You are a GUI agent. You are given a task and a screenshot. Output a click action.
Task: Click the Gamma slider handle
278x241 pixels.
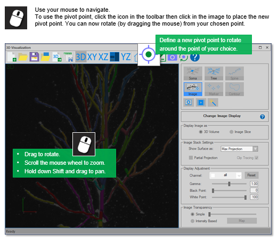point(229,184)
